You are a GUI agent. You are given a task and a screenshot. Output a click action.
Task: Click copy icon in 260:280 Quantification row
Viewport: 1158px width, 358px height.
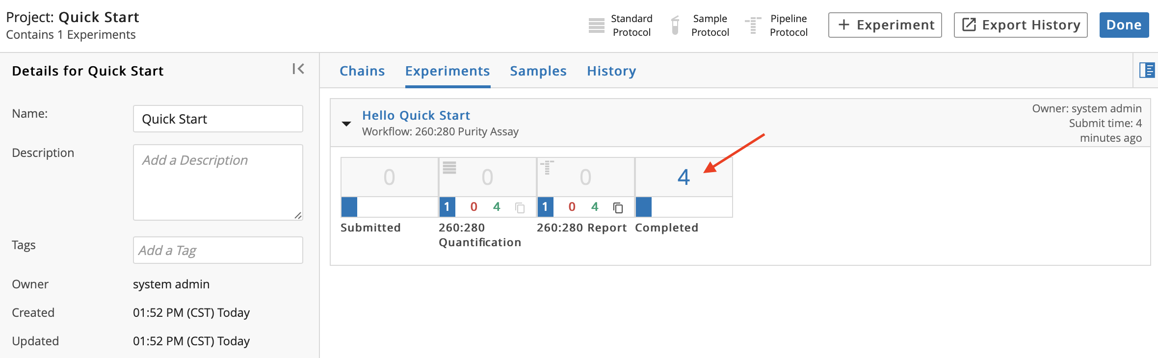pos(520,208)
